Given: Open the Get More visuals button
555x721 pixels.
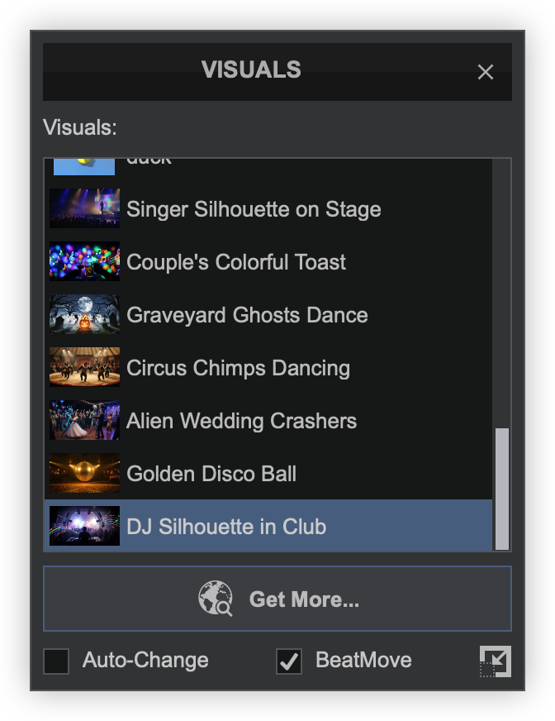Looking at the screenshot, I should (x=277, y=599).
